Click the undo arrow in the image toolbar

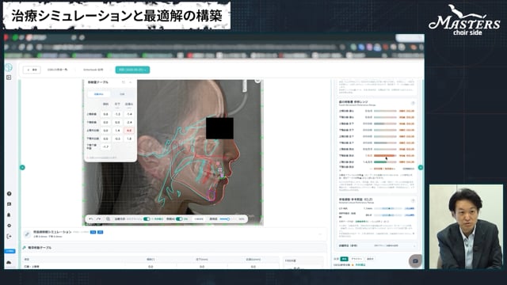(91, 219)
